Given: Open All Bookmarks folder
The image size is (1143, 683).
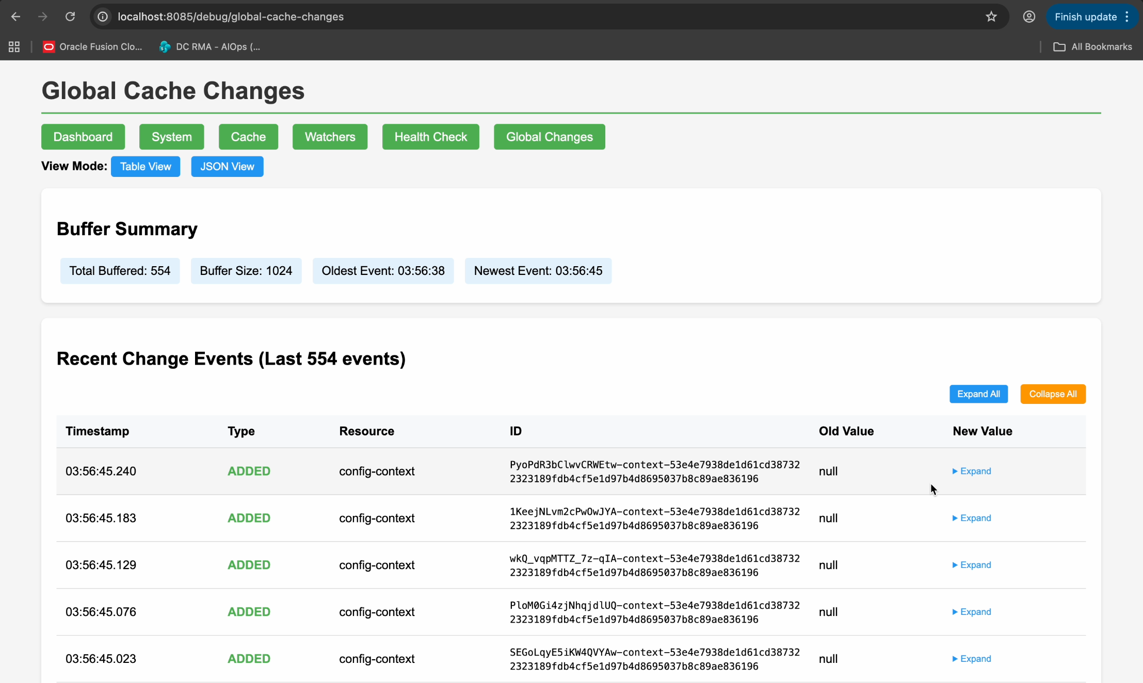Looking at the screenshot, I should [x=1092, y=47].
